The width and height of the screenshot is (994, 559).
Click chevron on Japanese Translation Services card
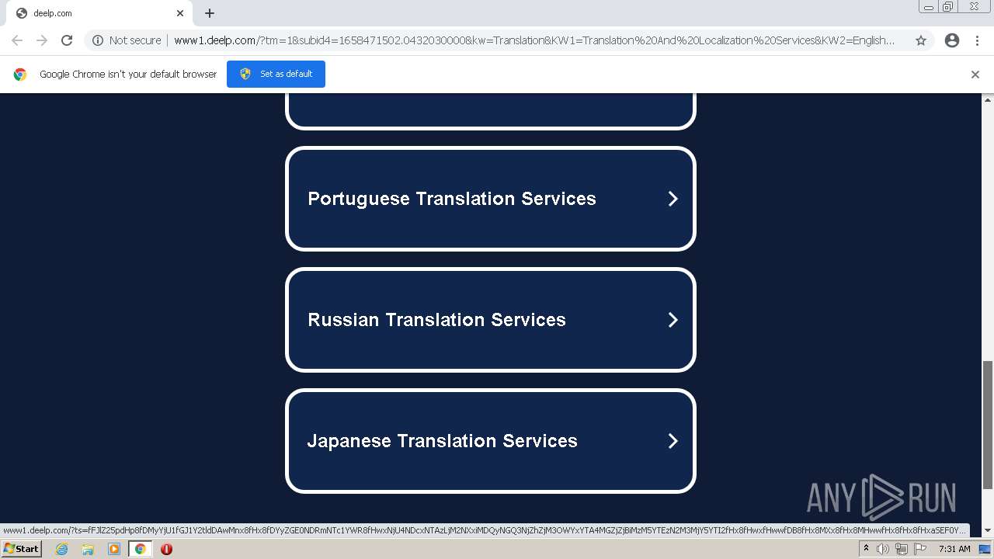tap(673, 441)
